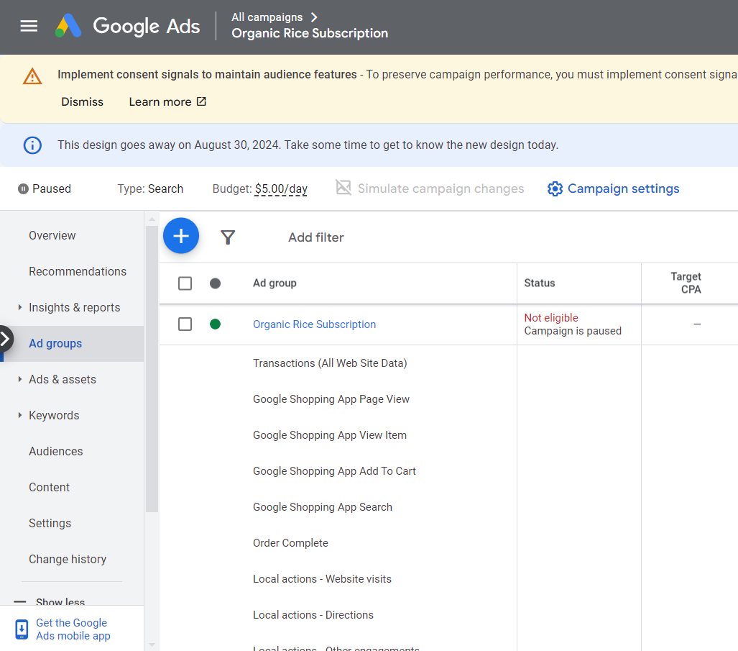Open the Budget $5.00/day editor
This screenshot has width=738, height=651.
pos(281,189)
